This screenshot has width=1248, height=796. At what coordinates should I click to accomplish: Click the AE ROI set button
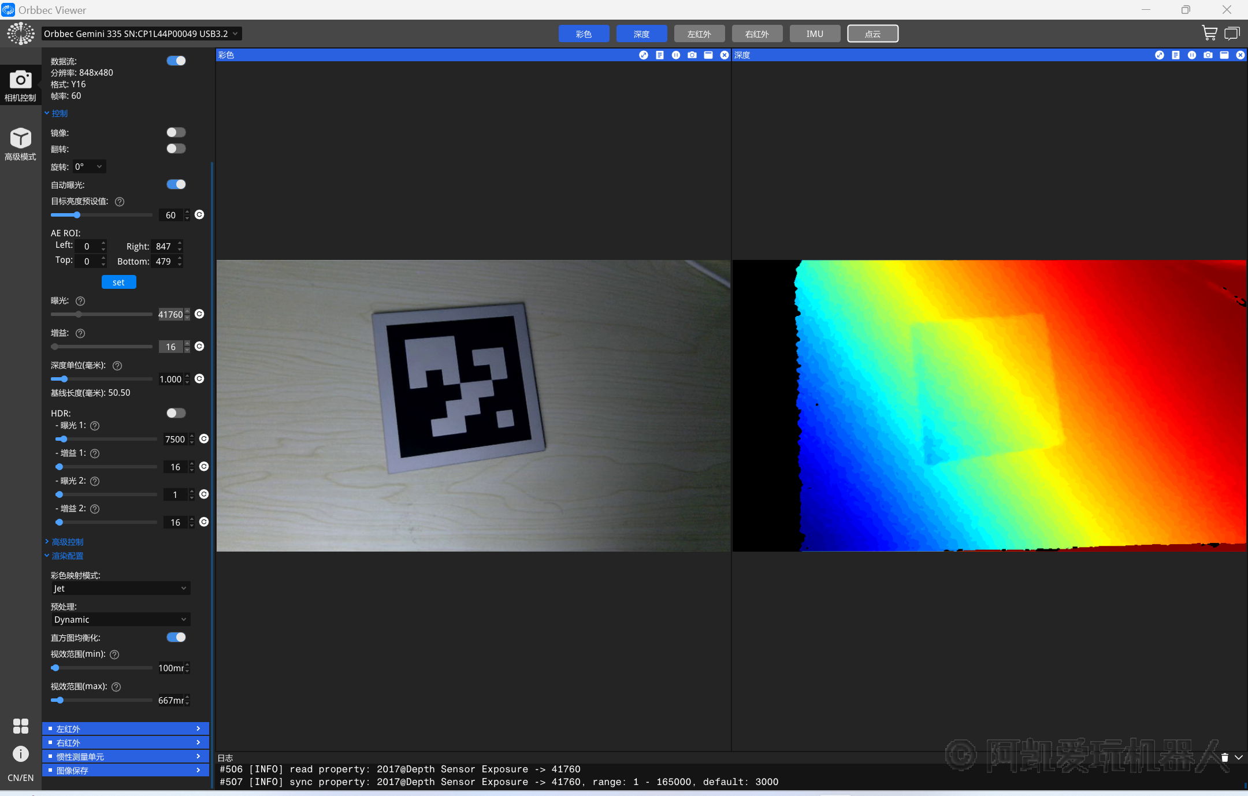click(118, 282)
